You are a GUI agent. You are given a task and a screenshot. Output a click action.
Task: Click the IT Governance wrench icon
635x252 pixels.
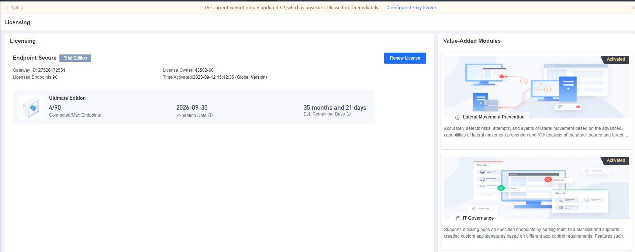click(x=458, y=218)
